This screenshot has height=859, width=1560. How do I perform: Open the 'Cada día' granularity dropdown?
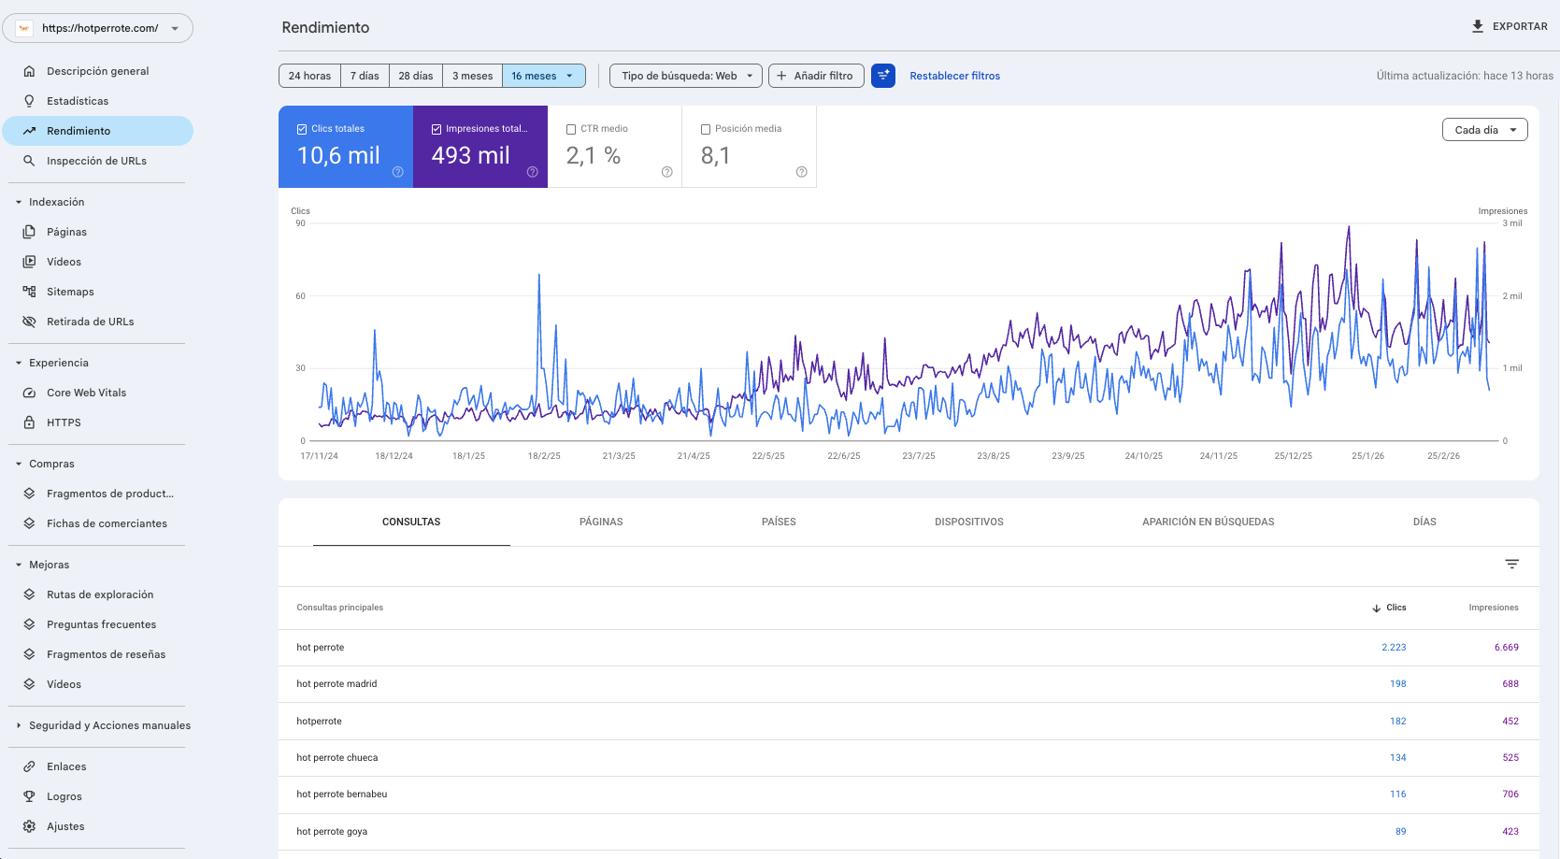pyautogui.click(x=1484, y=129)
